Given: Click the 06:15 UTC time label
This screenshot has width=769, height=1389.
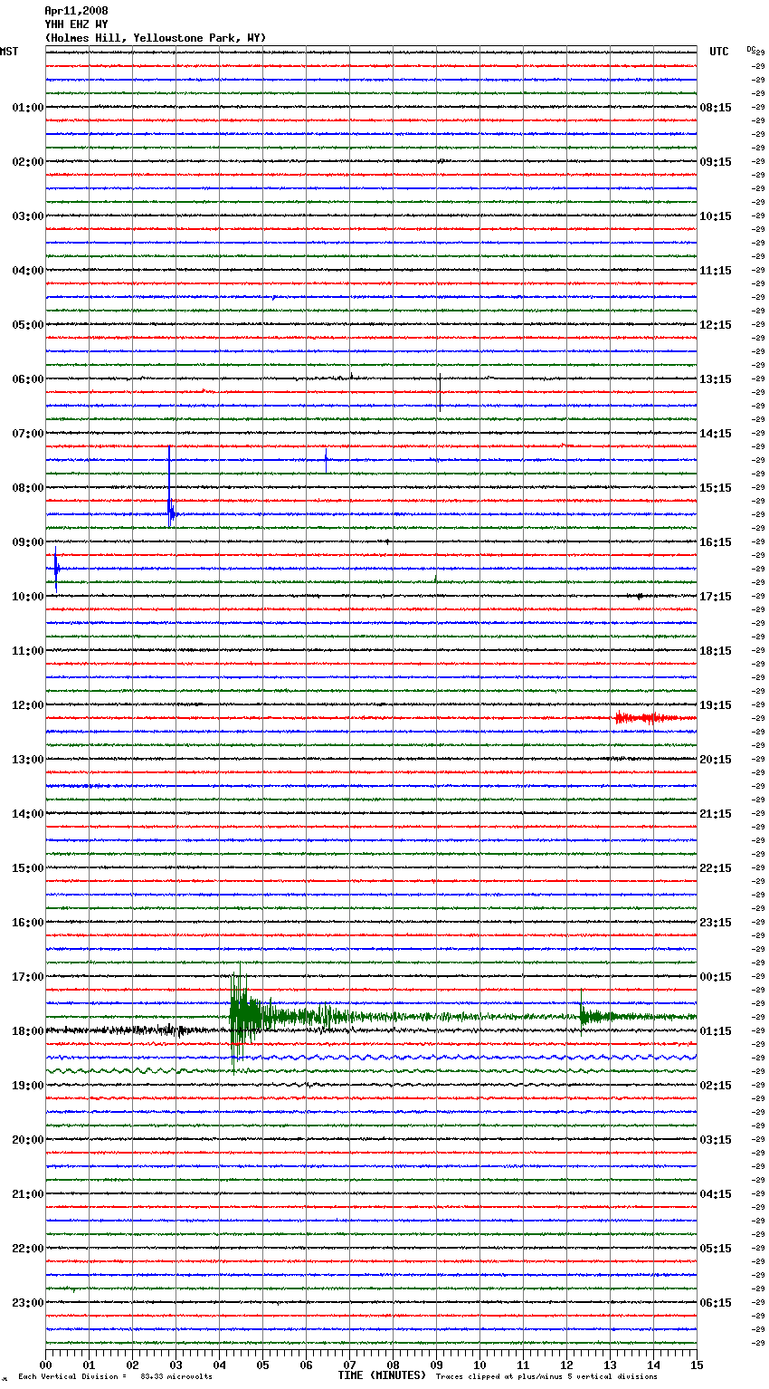Looking at the screenshot, I should [x=716, y=1303].
